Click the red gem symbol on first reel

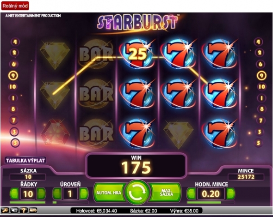coord(55,133)
